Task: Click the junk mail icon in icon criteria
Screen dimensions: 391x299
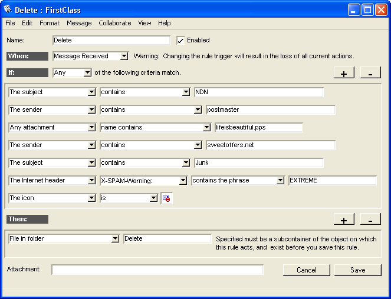Action: (166, 198)
